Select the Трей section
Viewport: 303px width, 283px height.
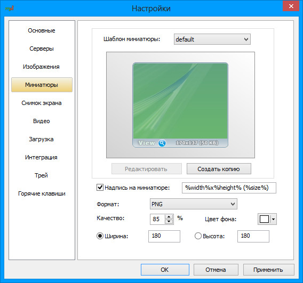tap(42, 175)
